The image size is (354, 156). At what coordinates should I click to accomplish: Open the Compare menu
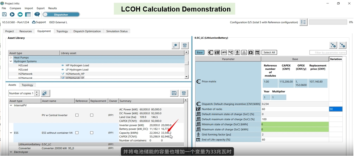click(x=15, y=8)
